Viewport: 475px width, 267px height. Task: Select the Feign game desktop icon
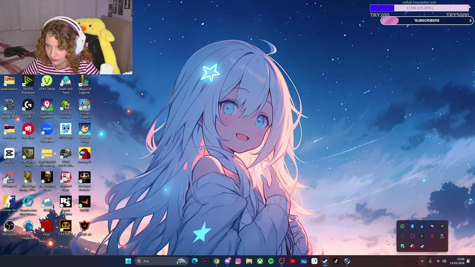pyautogui.click(x=47, y=228)
